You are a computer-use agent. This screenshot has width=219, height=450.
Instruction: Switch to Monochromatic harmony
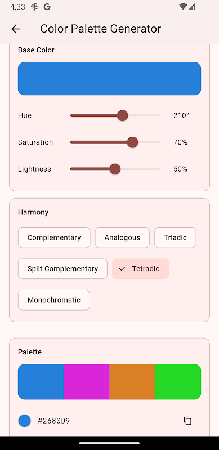click(54, 300)
